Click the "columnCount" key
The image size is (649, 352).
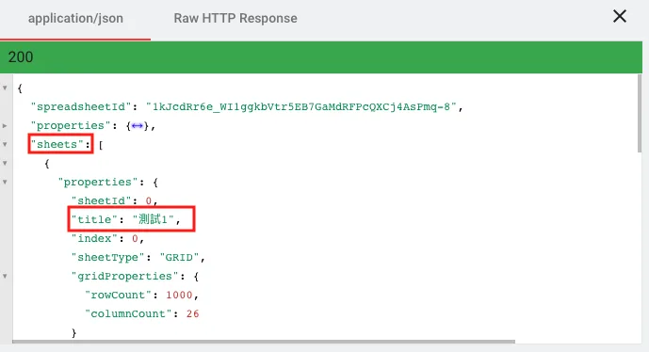tap(128, 313)
